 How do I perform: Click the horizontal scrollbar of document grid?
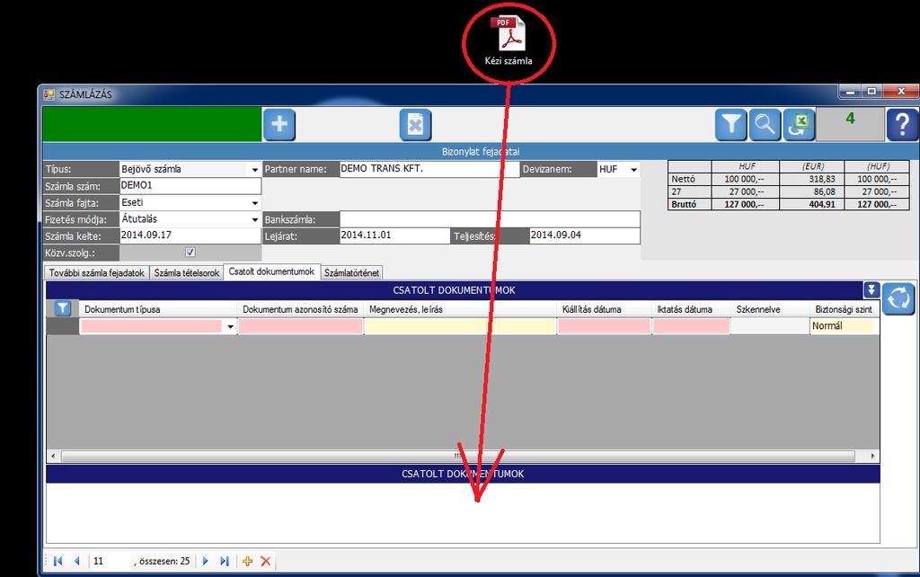tap(457, 456)
